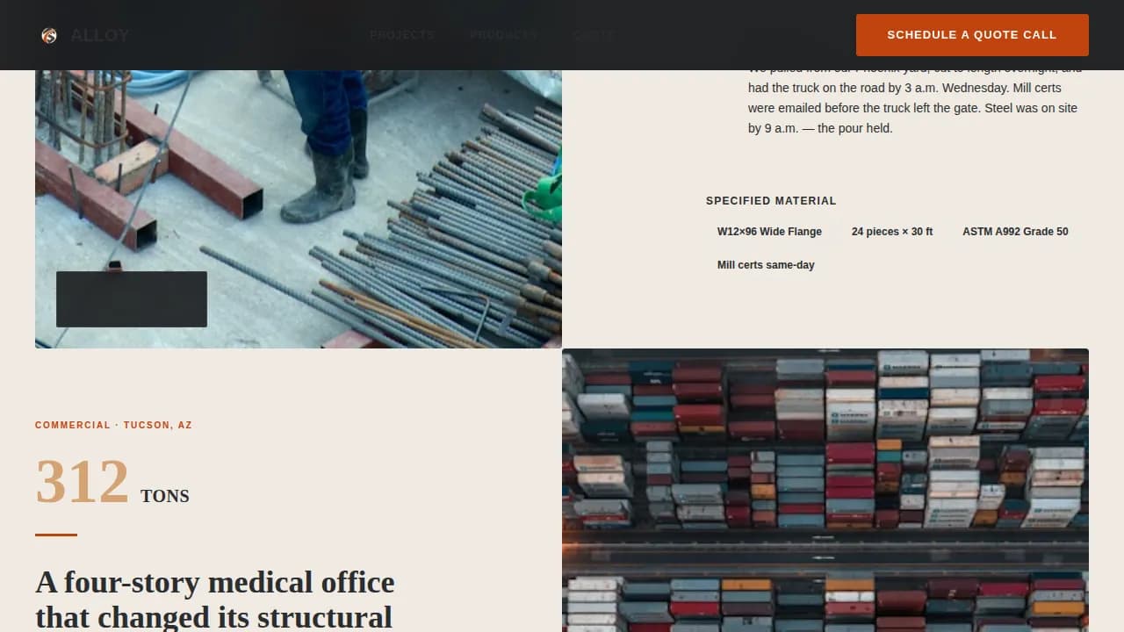Select the ASTM A992 Grade 50 tag

pos(1015,231)
